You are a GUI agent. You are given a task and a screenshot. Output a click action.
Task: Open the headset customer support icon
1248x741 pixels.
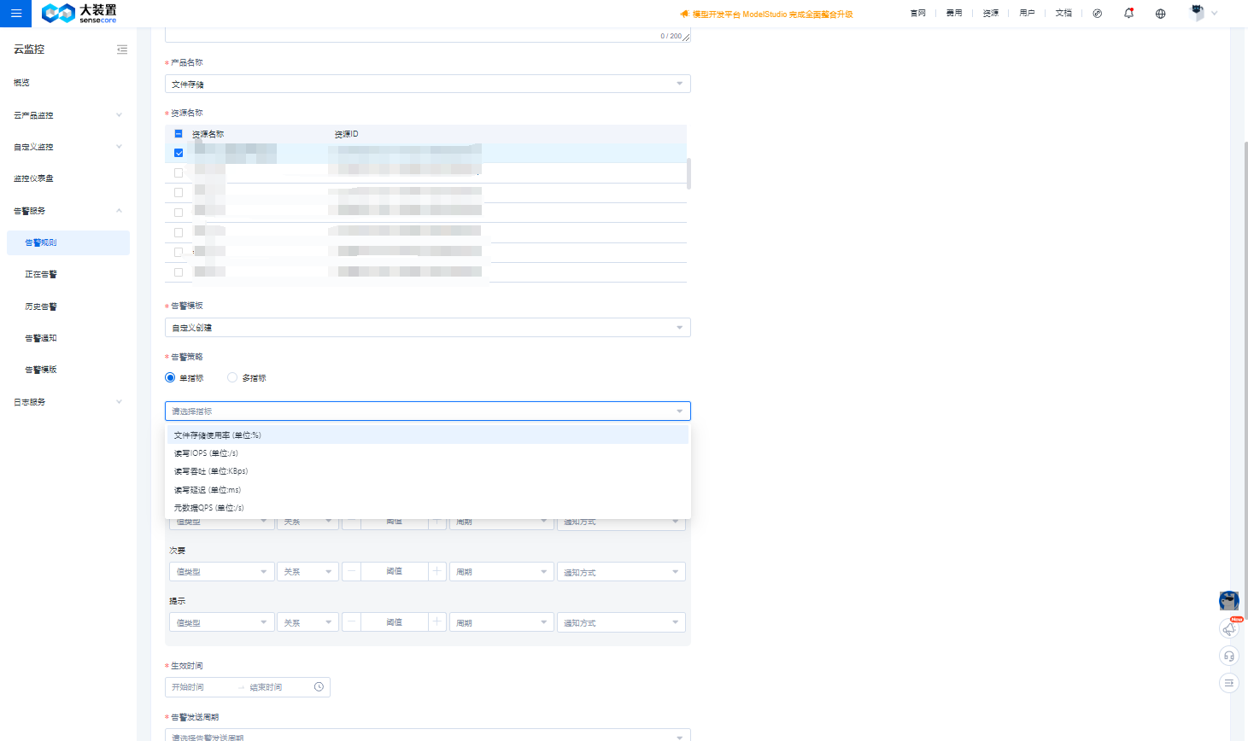tap(1228, 656)
